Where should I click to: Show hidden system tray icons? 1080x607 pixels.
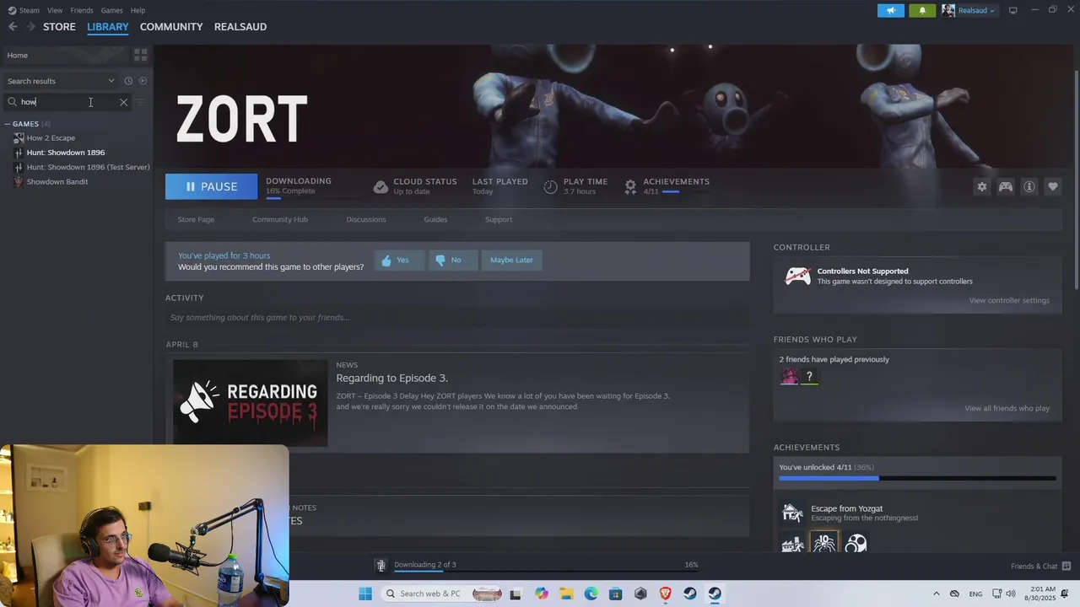point(936,594)
